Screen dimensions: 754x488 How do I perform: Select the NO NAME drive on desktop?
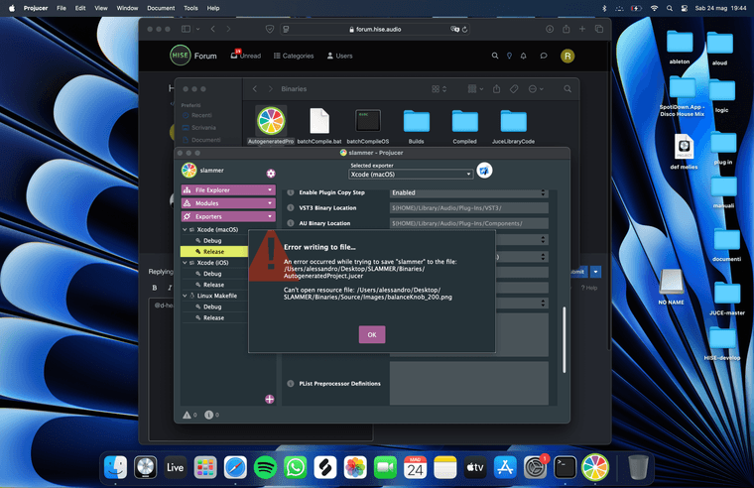click(672, 287)
